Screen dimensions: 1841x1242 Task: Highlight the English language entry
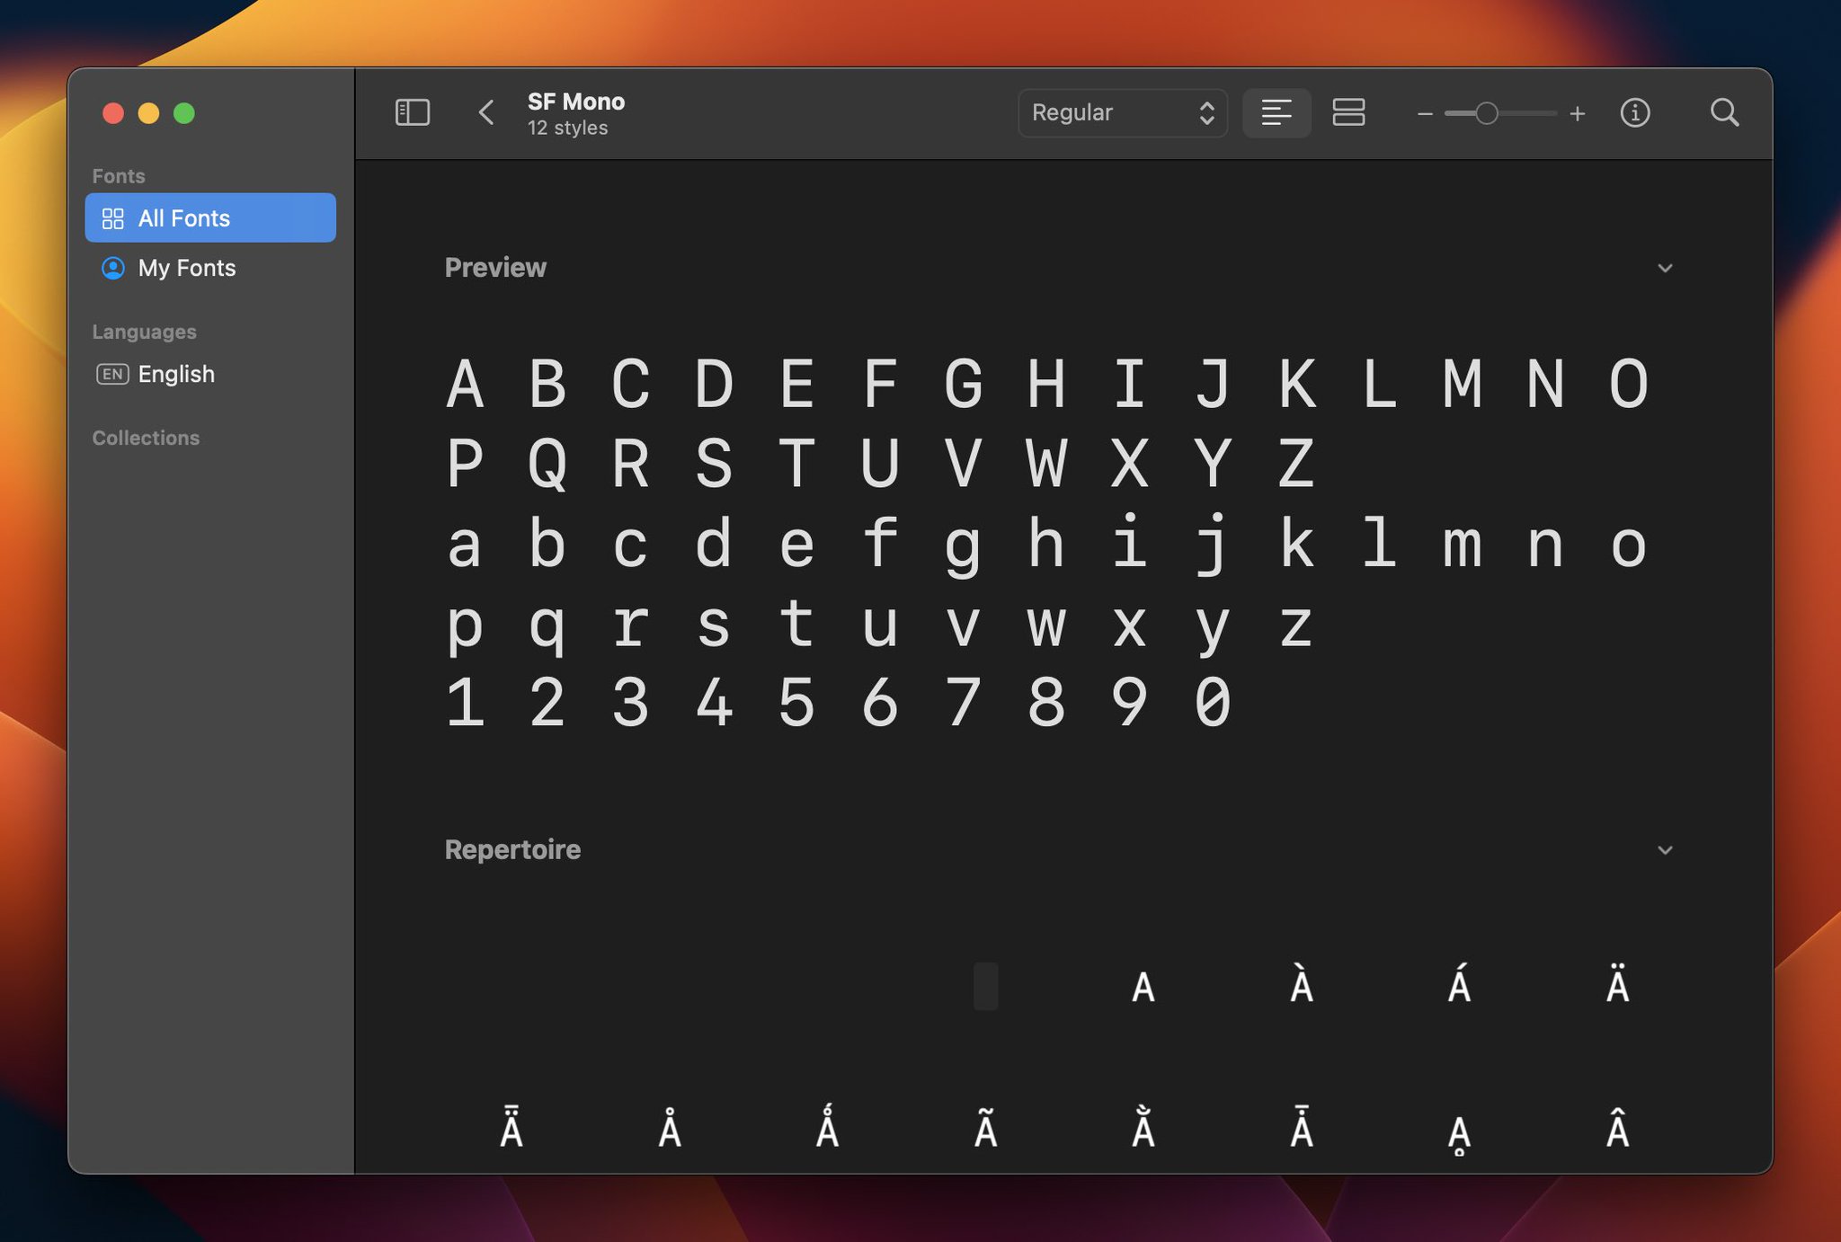pyautogui.click(x=176, y=375)
